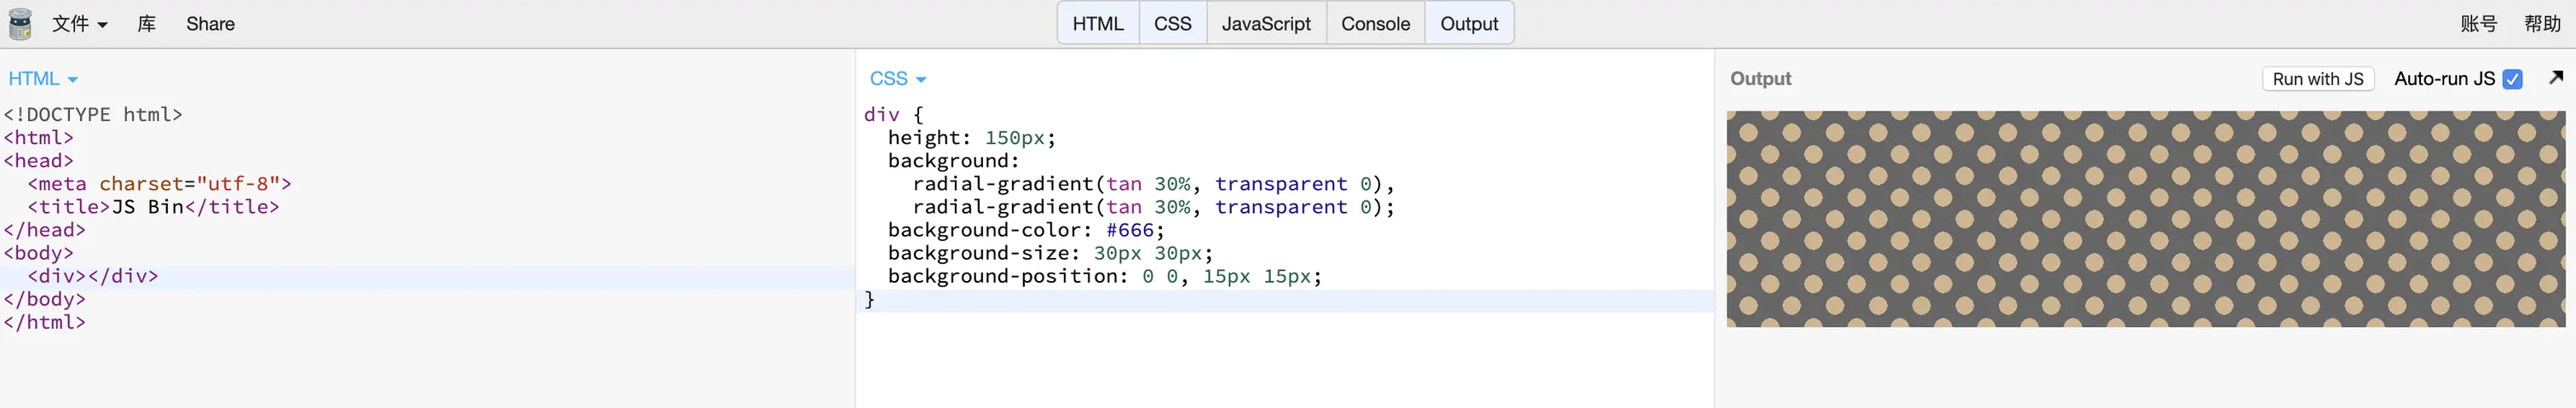
Task: Open the 库 library menu
Action: pos(146,24)
